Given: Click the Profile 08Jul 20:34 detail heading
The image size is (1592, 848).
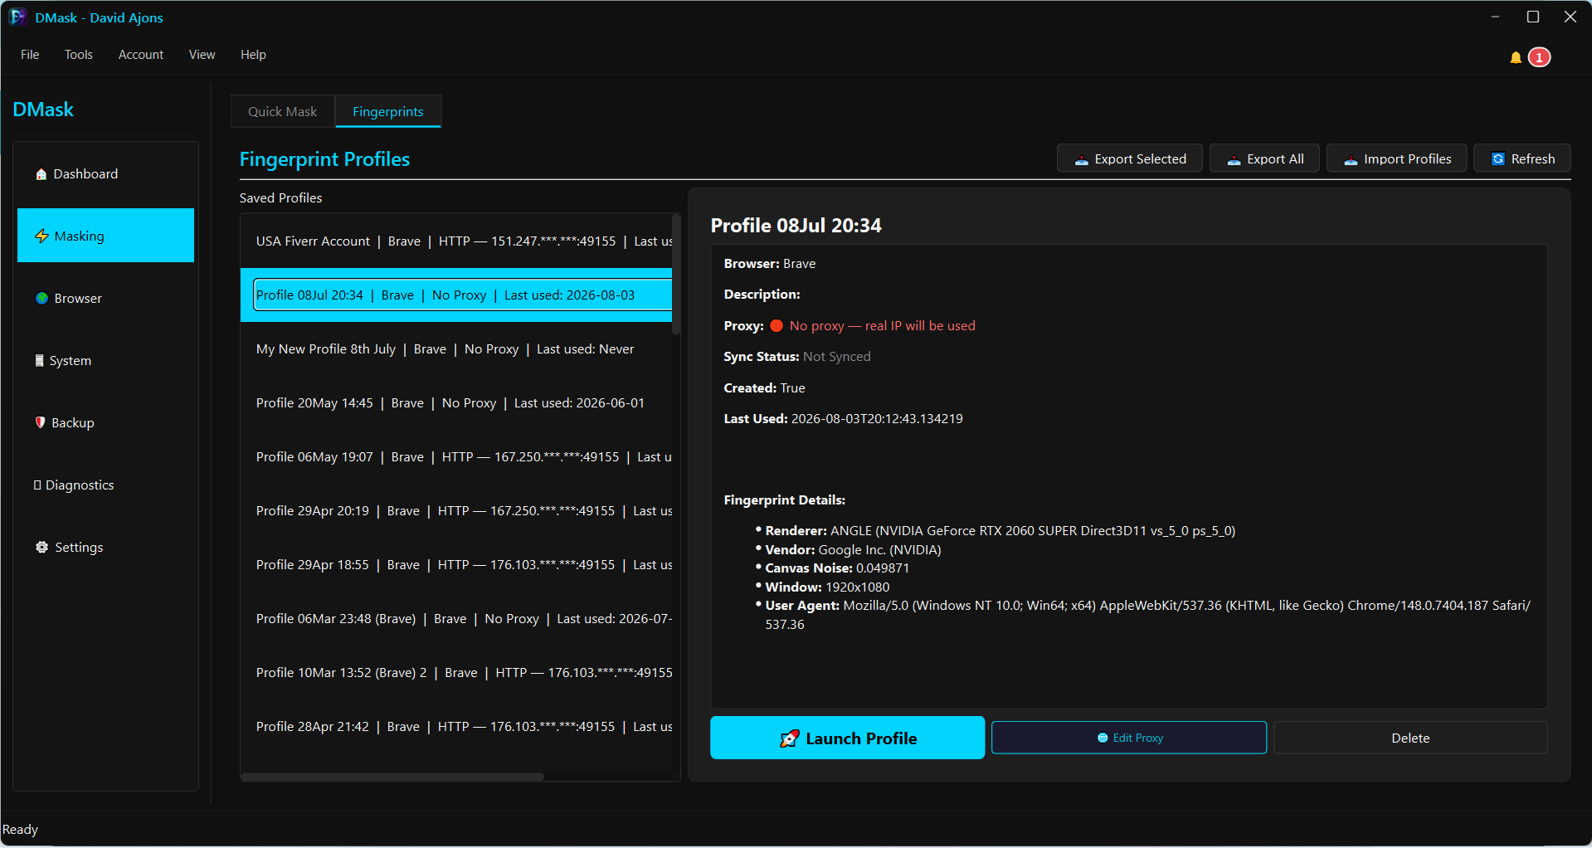Looking at the screenshot, I should (796, 226).
